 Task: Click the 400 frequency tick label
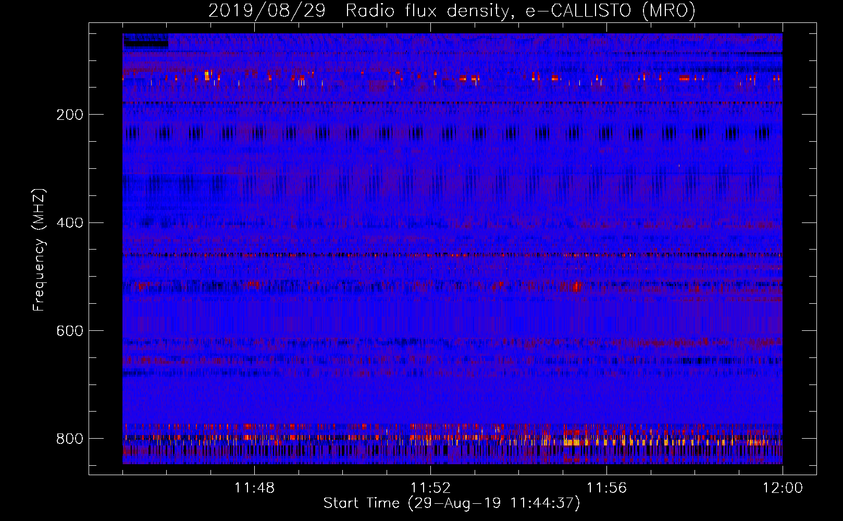pos(70,223)
